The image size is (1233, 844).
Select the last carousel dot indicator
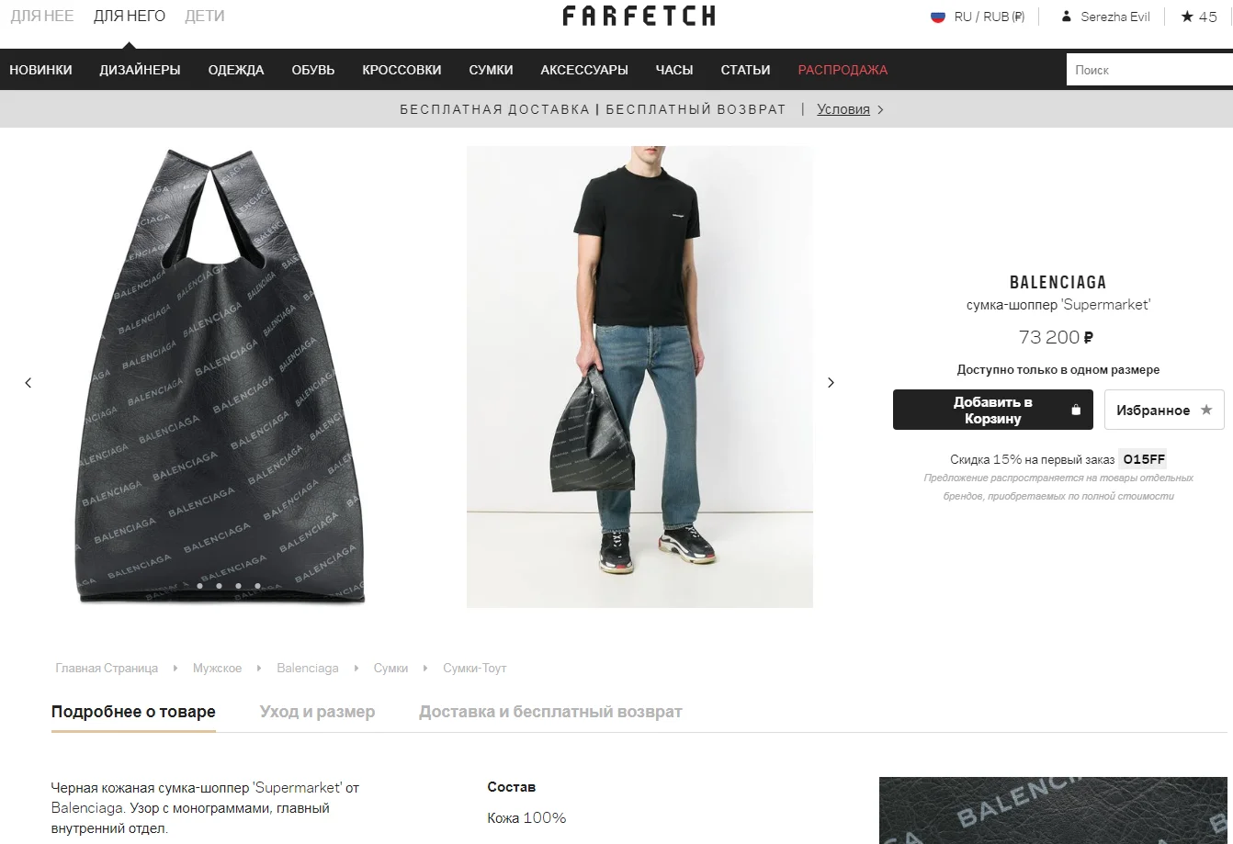tap(257, 586)
